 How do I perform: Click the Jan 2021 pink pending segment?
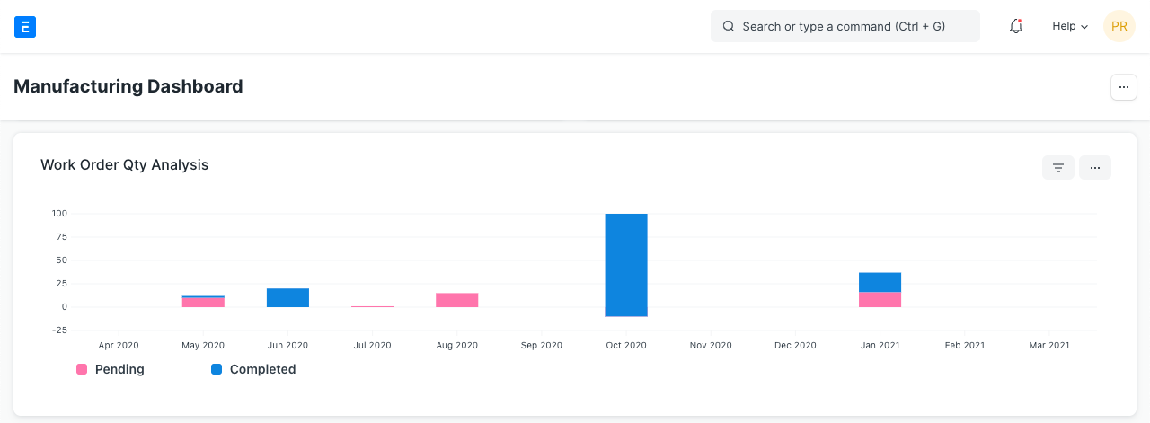click(880, 300)
